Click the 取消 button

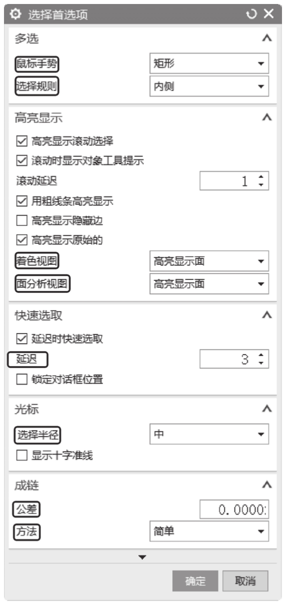[245, 581]
